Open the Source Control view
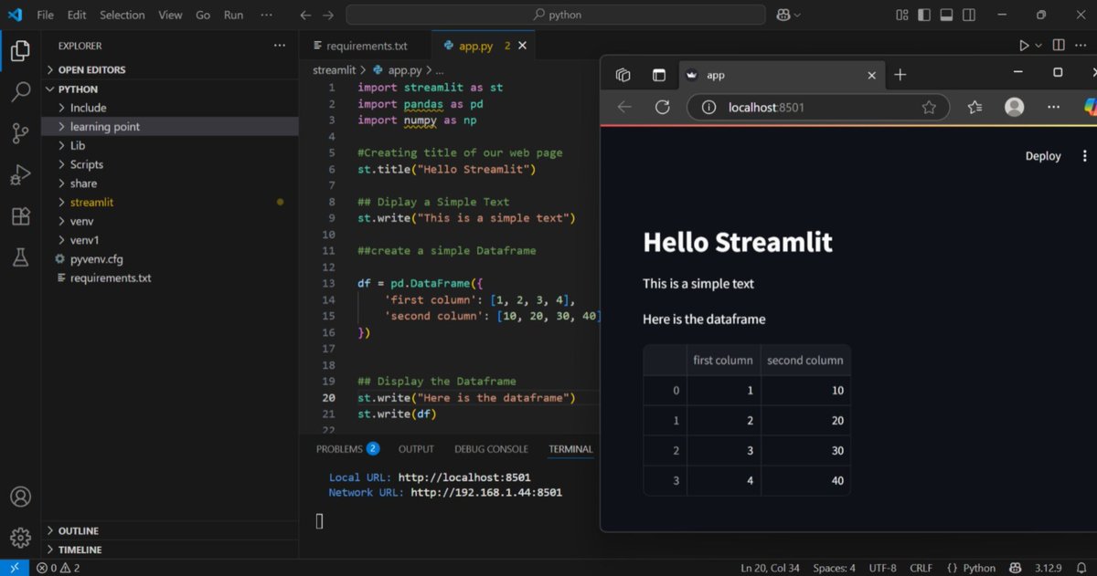This screenshot has height=576, width=1097. click(20, 133)
